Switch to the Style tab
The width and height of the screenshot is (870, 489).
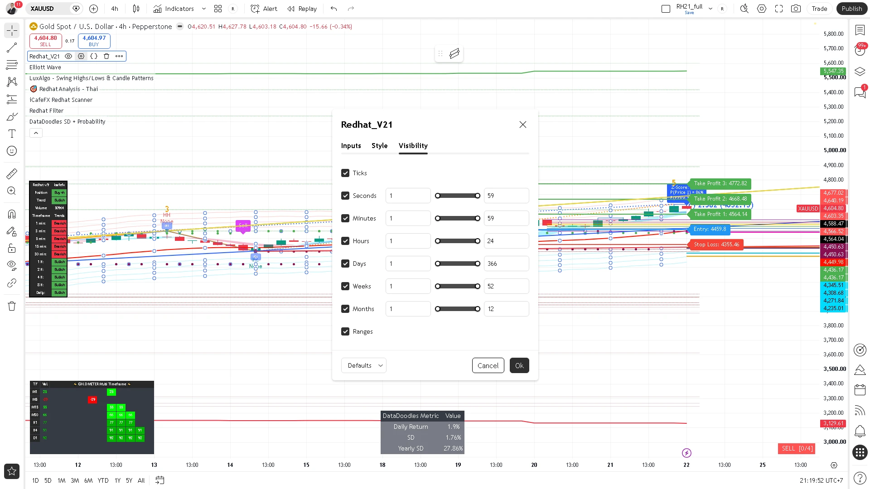pyautogui.click(x=379, y=145)
